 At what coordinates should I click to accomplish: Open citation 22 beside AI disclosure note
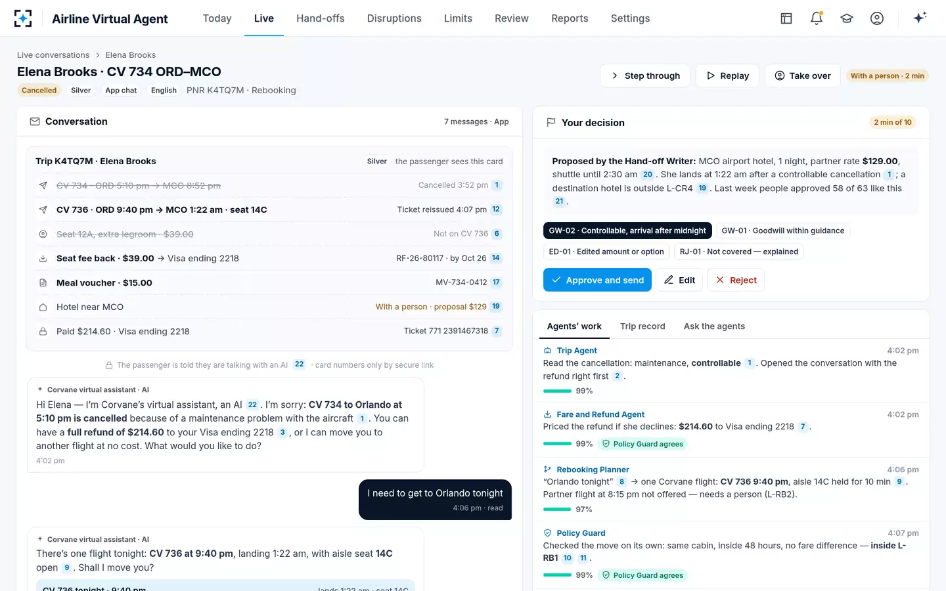299,364
